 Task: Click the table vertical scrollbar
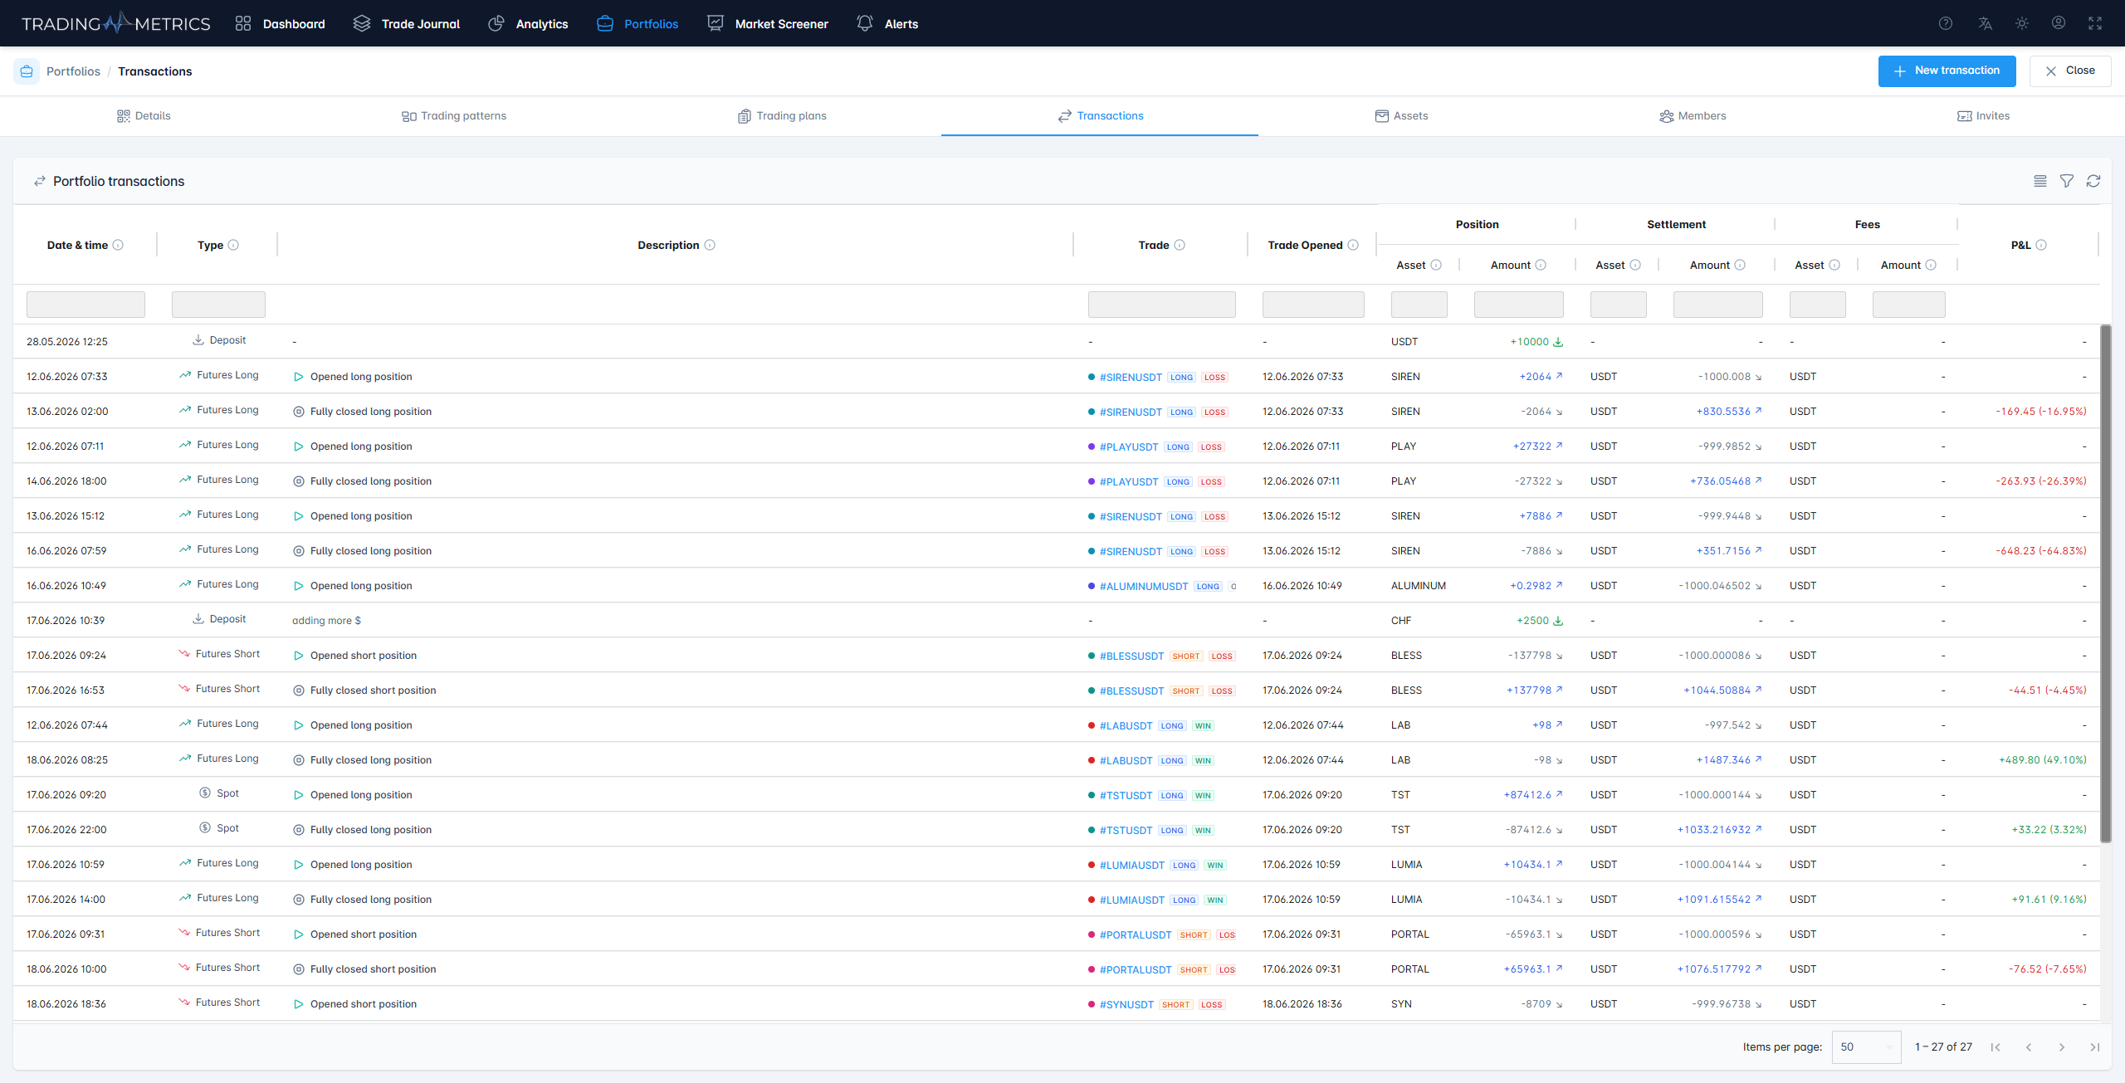tap(2105, 584)
